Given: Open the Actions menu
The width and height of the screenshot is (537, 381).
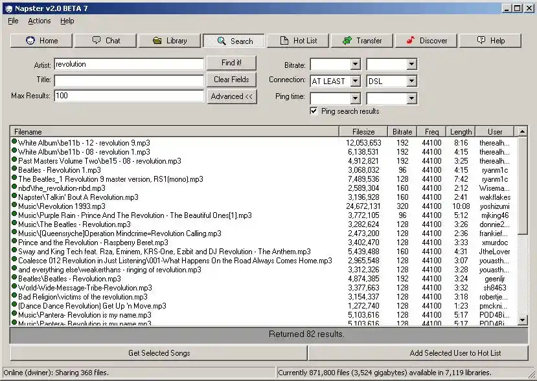Looking at the screenshot, I should 39,21.
